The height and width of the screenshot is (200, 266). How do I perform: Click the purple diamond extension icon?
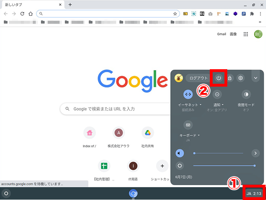coord(235,14)
